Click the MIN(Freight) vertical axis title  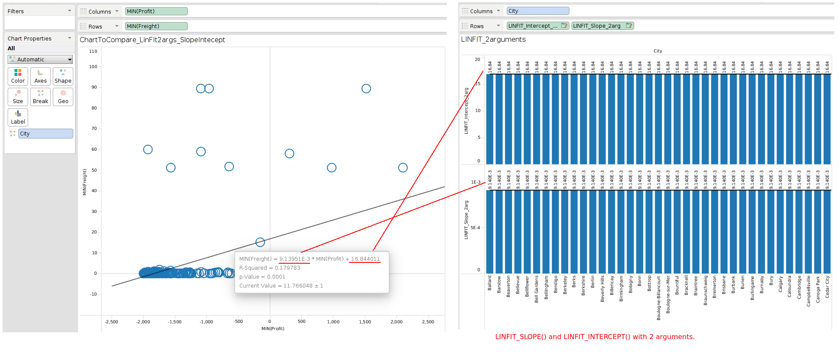tap(84, 182)
